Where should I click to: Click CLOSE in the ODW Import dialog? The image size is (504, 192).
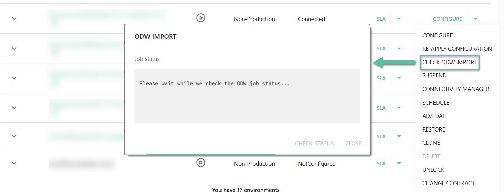pos(353,143)
